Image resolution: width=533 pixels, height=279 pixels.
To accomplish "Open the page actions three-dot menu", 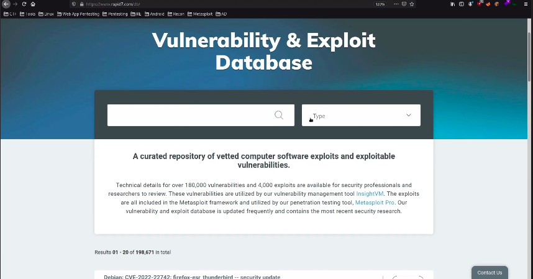I will pyautogui.click(x=396, y=4).
